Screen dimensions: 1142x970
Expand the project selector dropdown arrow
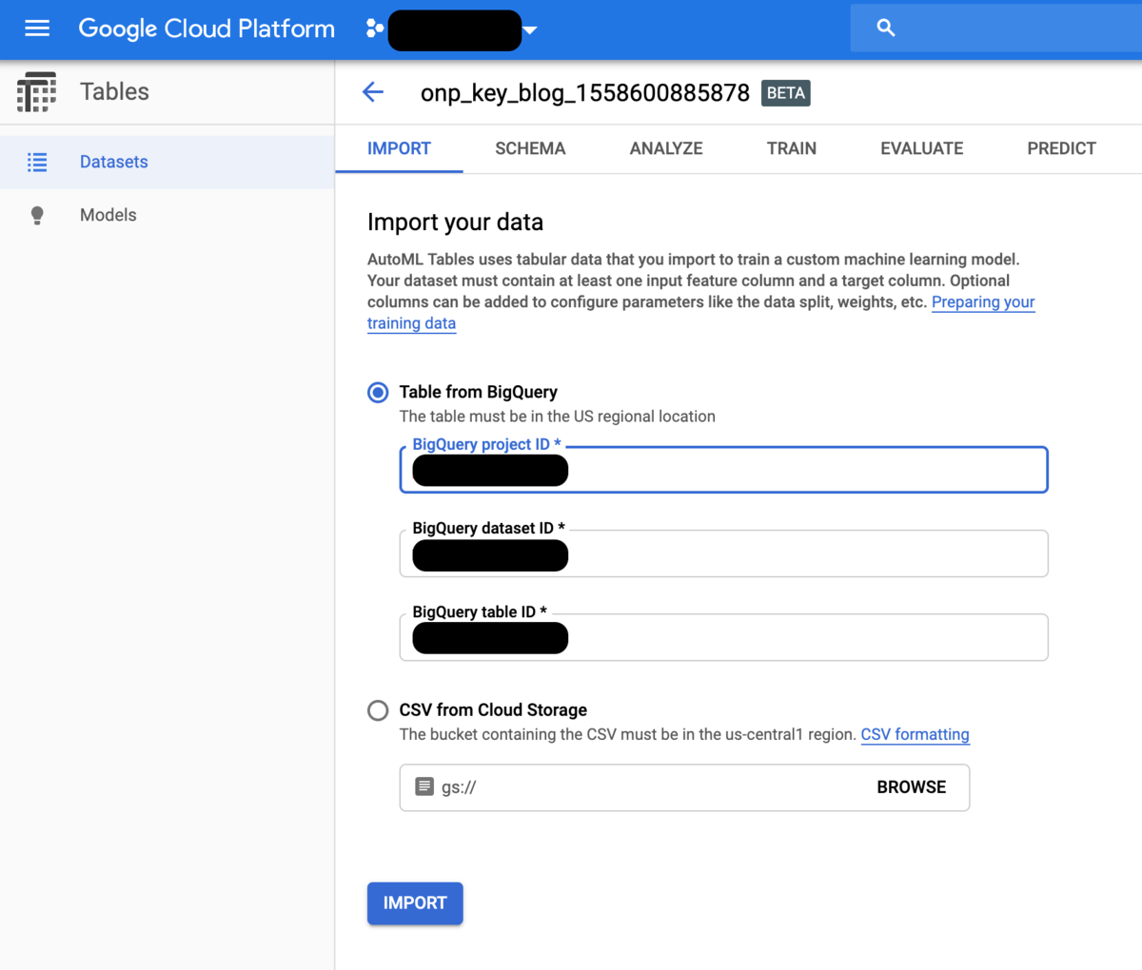[x=530, y=30]
